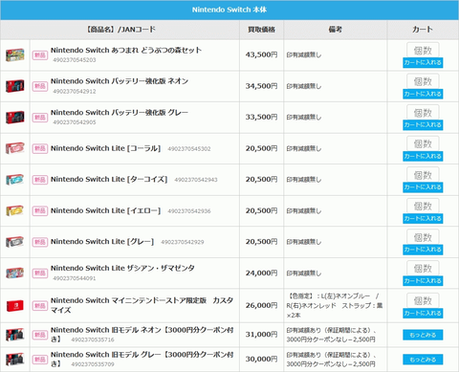
Task: Open Nintendo Switch バッテリー強化版 ネオン link
Action: (120, 81)
